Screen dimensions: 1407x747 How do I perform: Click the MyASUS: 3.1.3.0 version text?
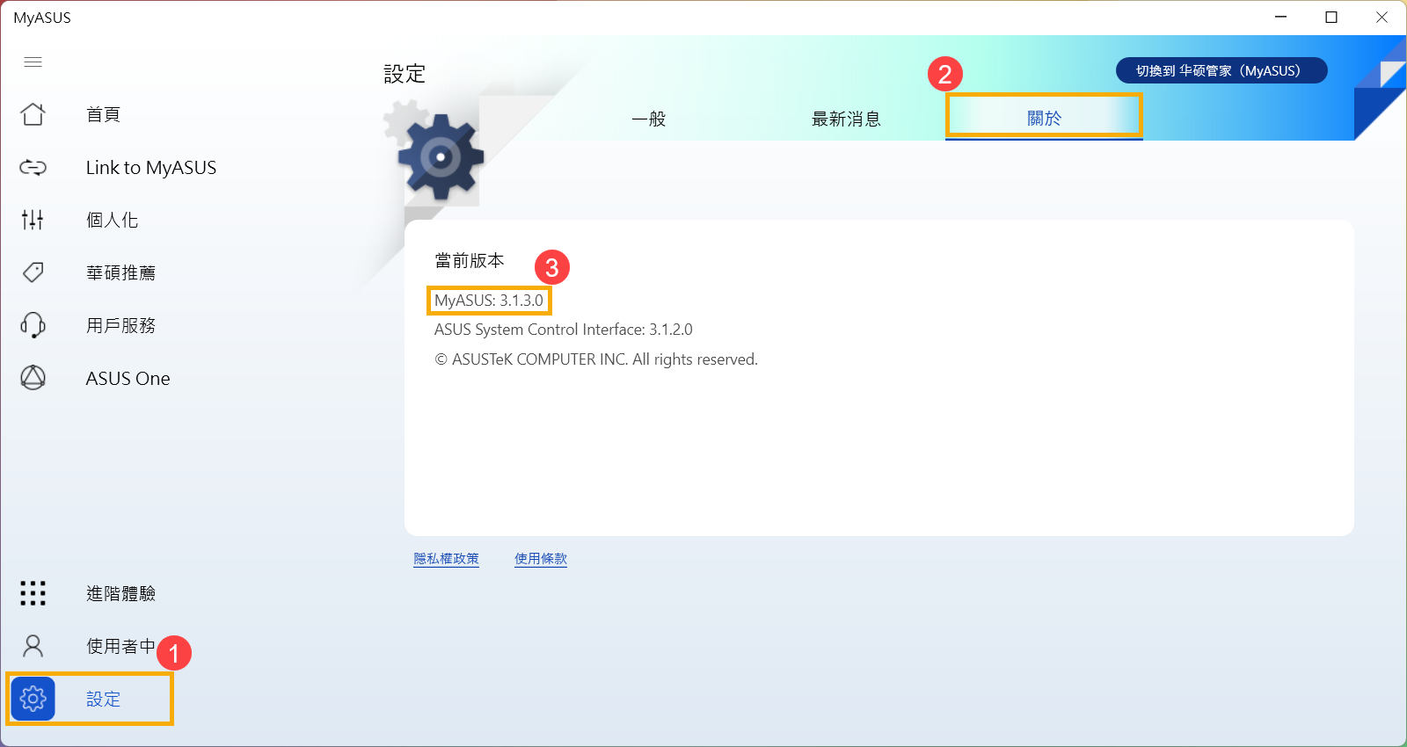coord(489,301)
